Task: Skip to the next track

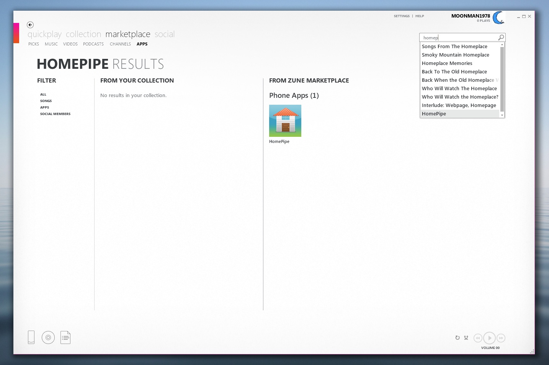Action: 501,338
